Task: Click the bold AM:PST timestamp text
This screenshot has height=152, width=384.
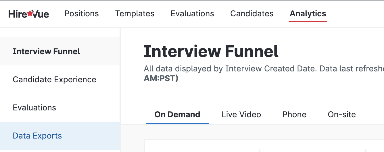Action: click(161, 79)
